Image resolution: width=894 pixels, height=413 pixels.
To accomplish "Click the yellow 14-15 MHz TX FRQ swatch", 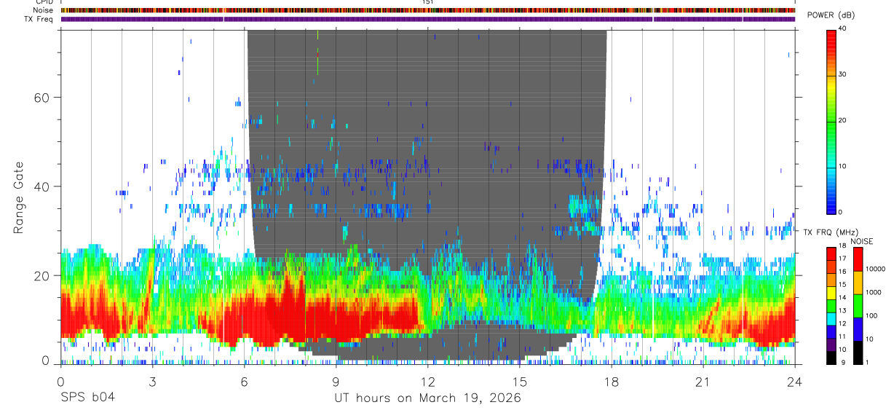I will tap(831, 293).
